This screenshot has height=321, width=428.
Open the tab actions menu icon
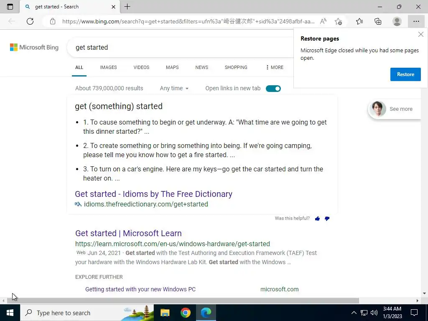(x=10, y=7)
